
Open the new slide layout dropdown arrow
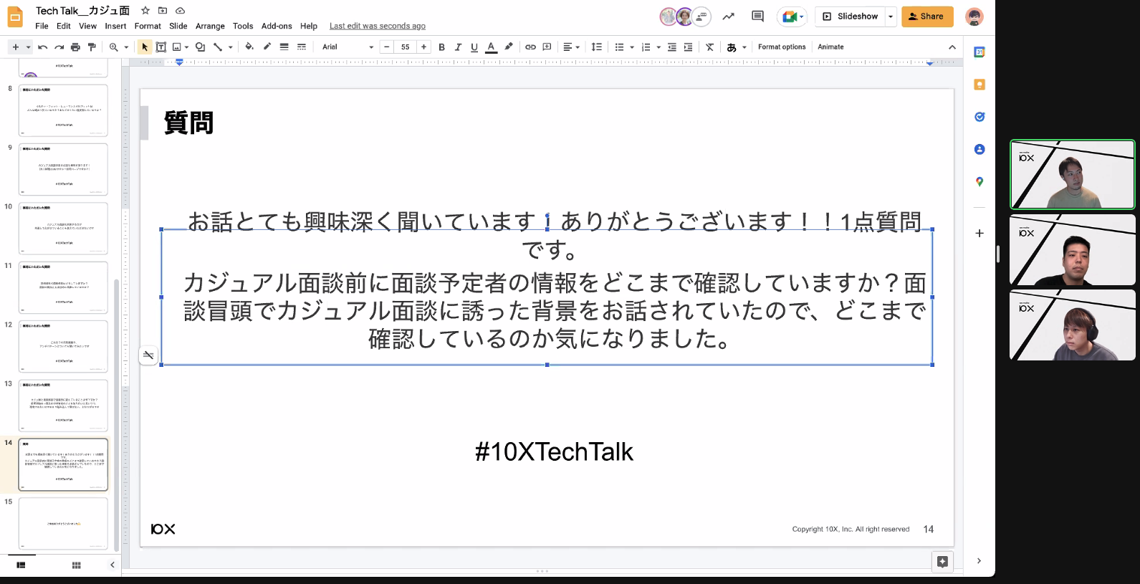[x=28, y=47]
